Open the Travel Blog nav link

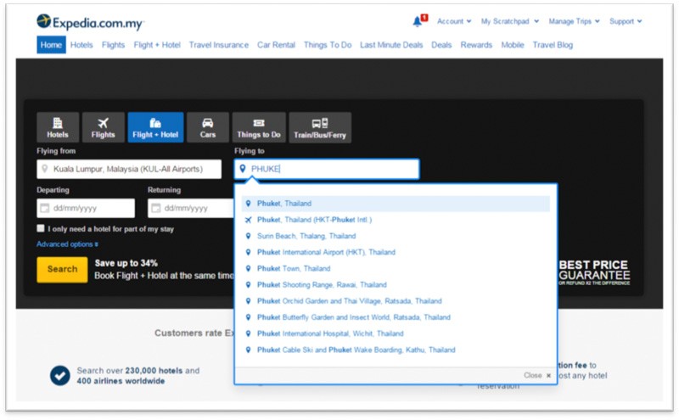pos(553,45)
